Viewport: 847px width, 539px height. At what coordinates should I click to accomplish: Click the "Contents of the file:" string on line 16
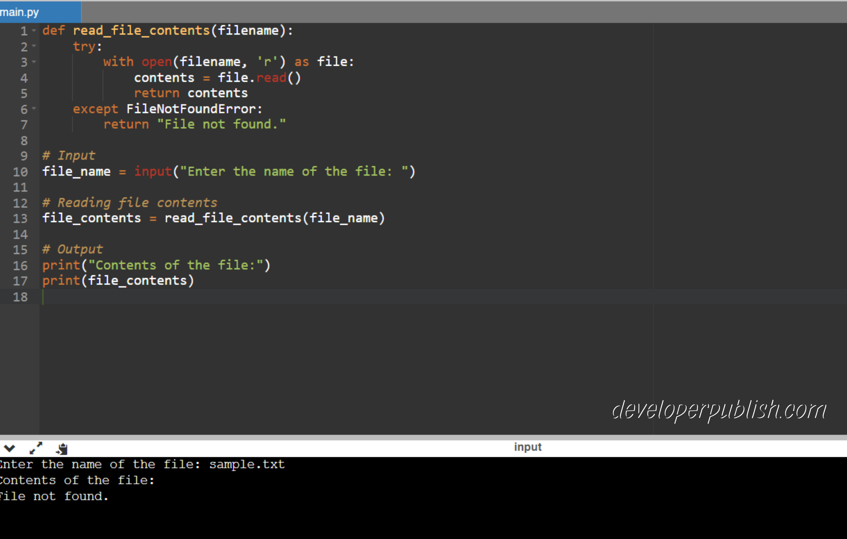pyautogui.click(x=176, y=265)
